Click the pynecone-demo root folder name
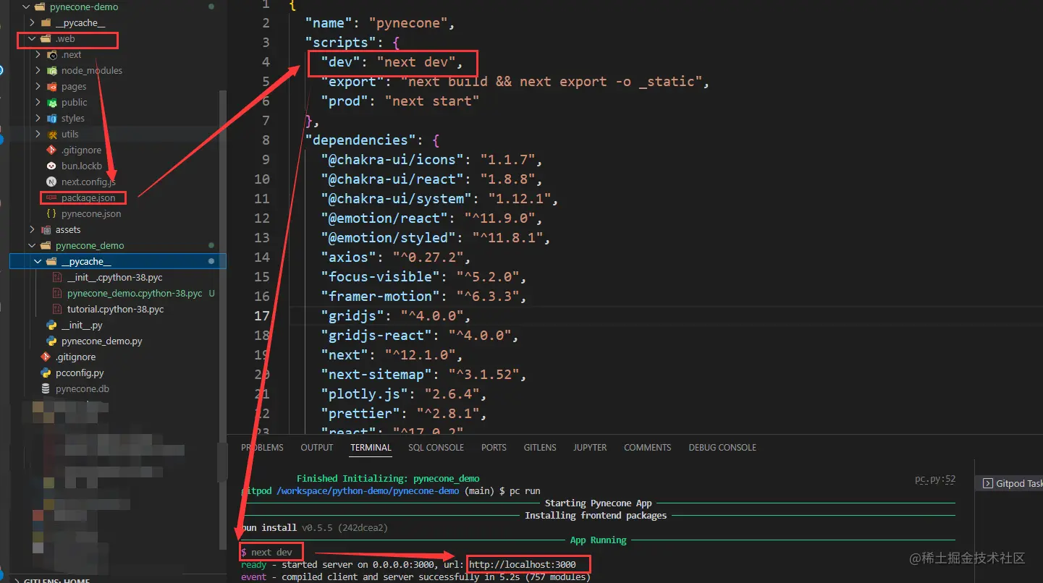This screenshot has height=583, width=1043. [x=84, y=7]
